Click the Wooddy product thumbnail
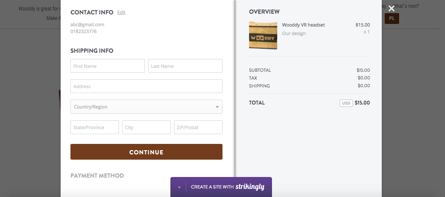This screenshot has height=197, width=445. 263,35
